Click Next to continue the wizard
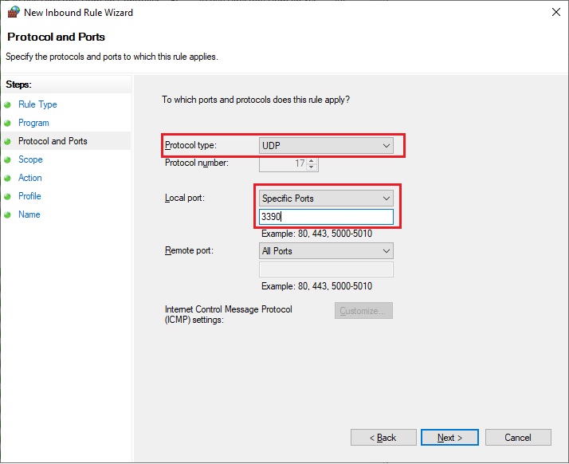The height and width of the screenshot is (464, 569). pos(449,438)
